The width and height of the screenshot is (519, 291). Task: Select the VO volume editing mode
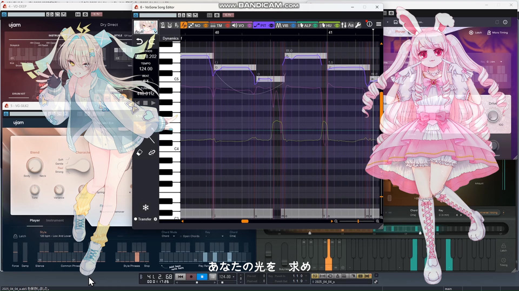(238, 25)
